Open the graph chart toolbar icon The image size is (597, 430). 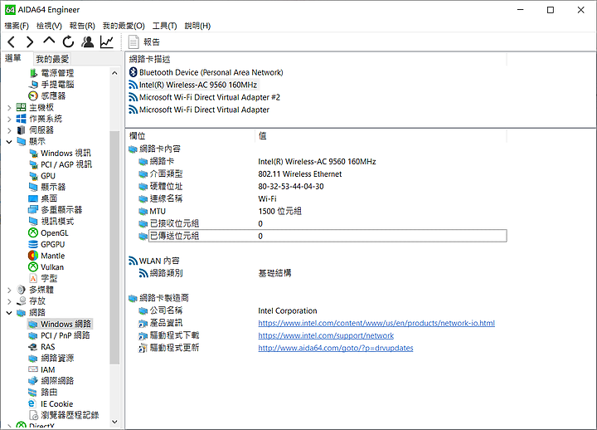tap(107, 42)
